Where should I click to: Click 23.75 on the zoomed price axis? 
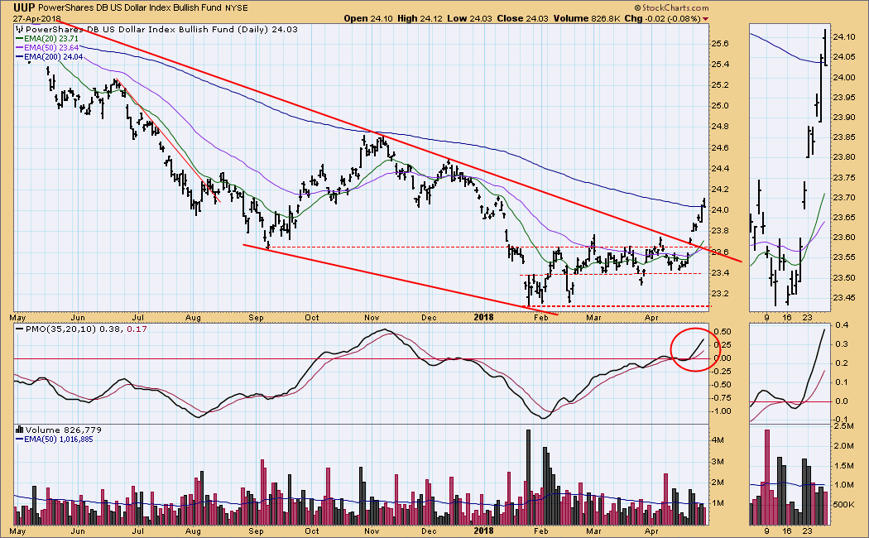pos(843,178)
